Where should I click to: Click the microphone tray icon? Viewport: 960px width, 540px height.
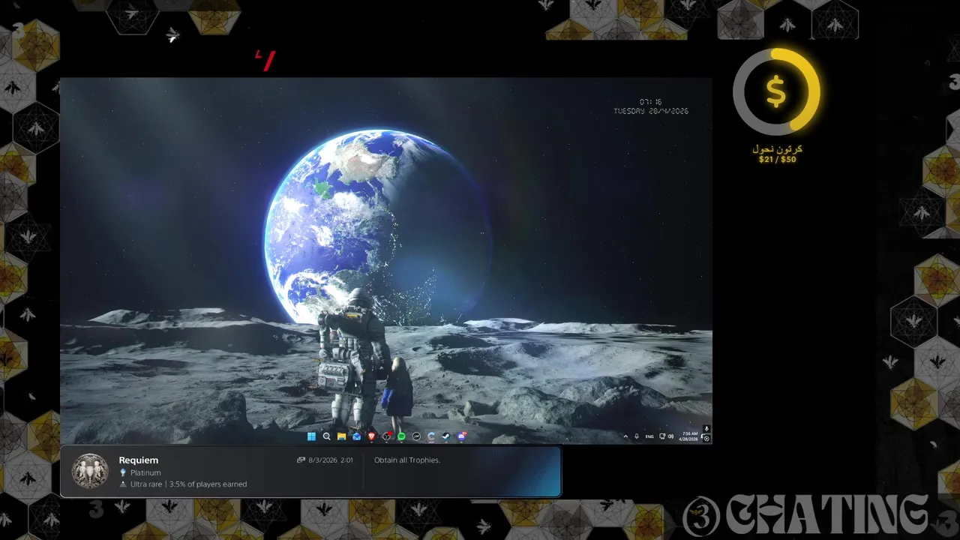tap(637, 436)
